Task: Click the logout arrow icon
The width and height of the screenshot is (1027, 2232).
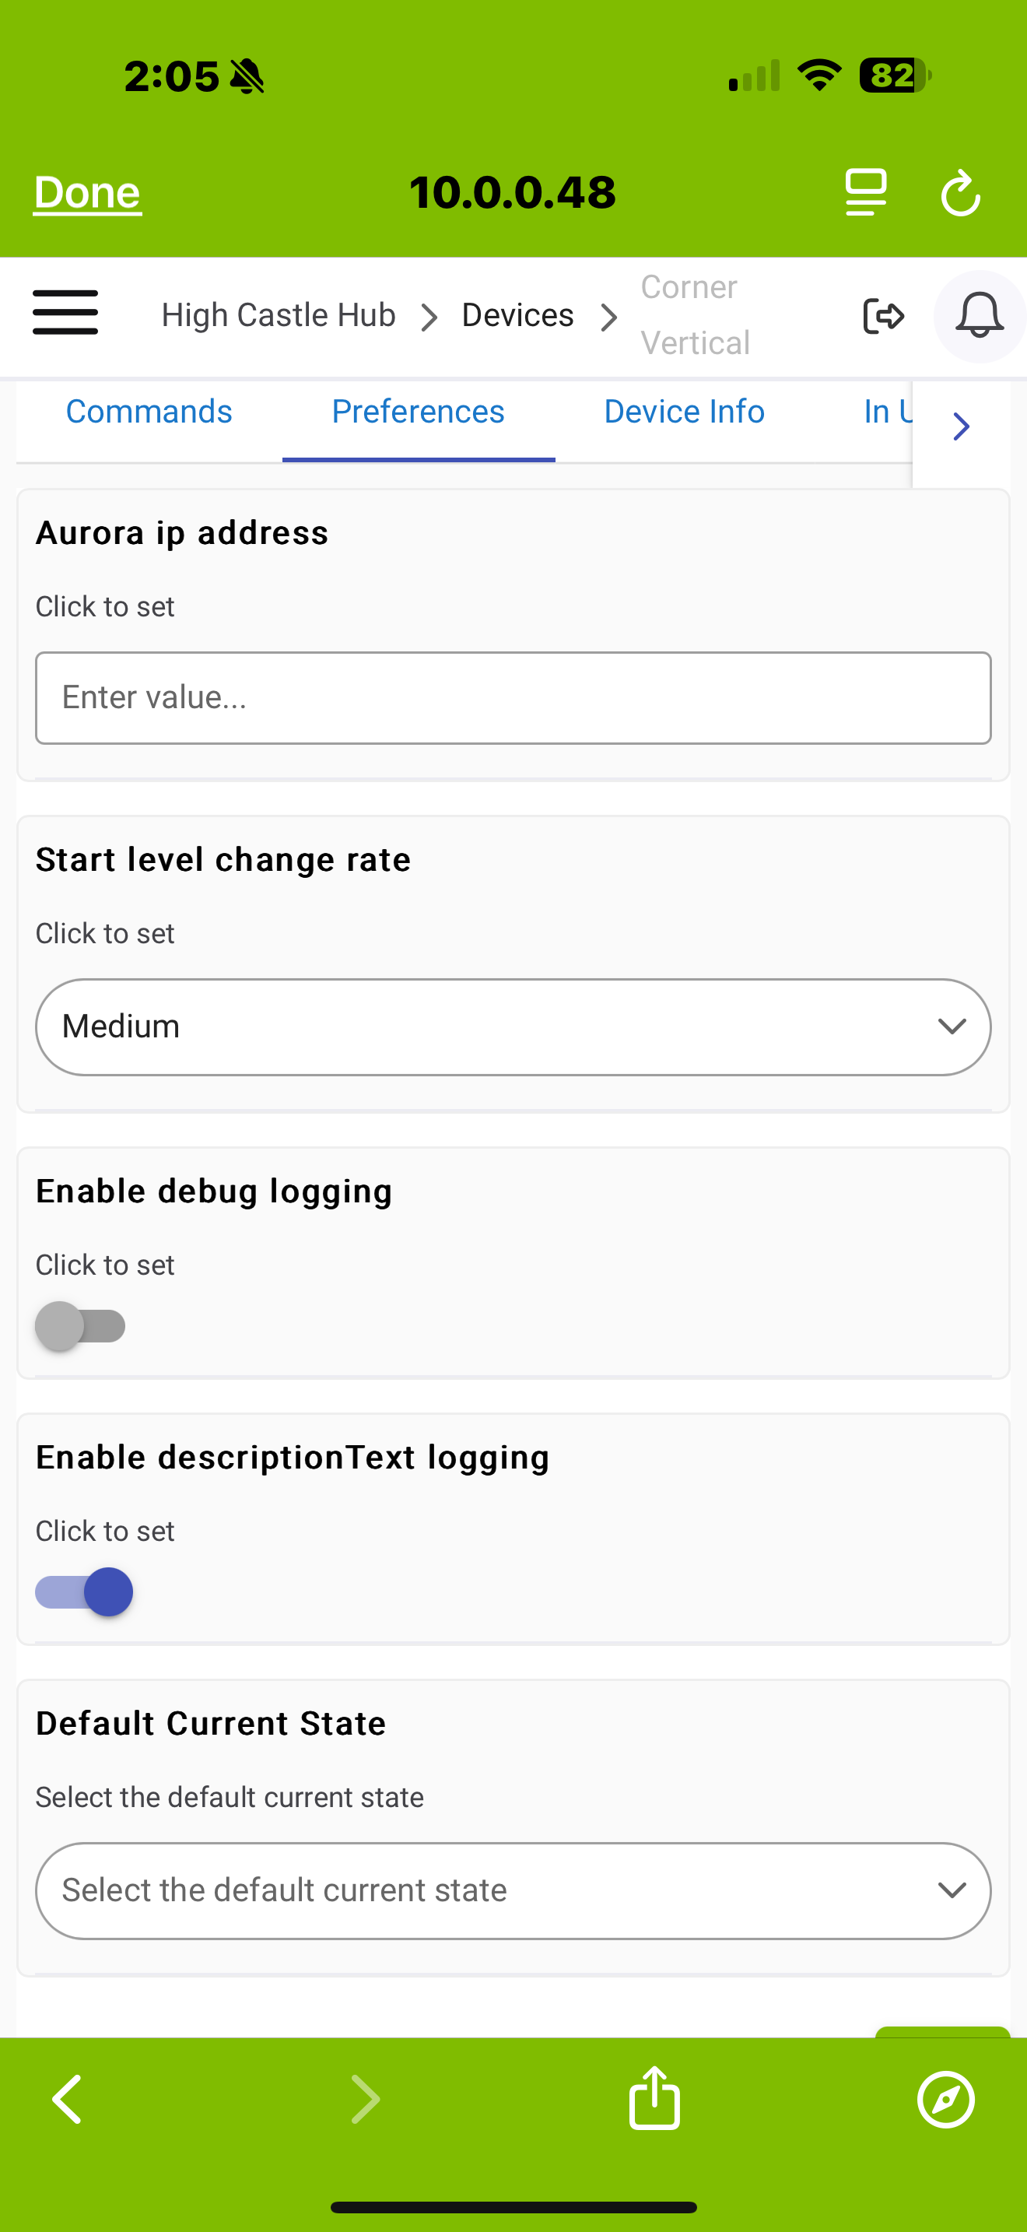Action: pos(883,315)
